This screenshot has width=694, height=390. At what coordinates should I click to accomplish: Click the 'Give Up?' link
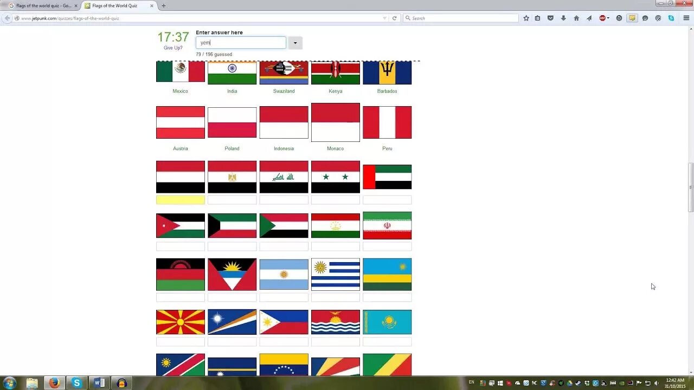tap(173, 48)
